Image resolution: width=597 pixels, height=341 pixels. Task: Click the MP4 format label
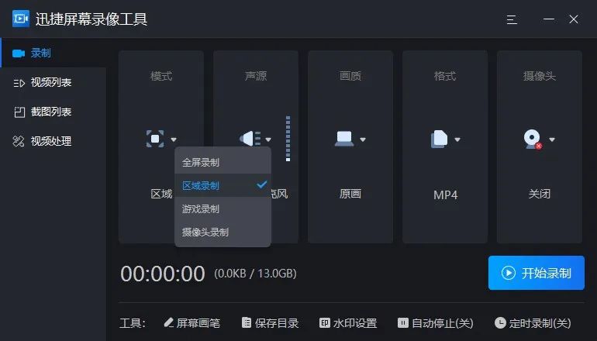point(445,195)
